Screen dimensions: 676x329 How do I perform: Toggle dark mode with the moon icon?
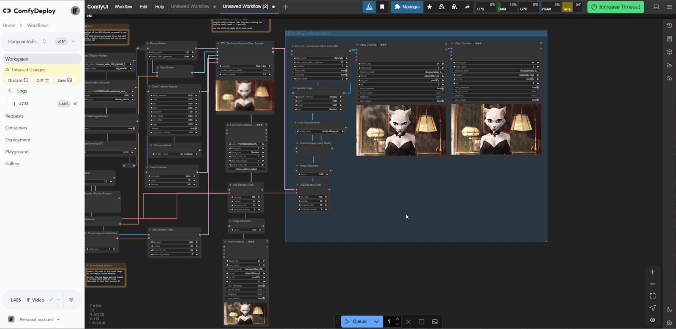coord(669,310)
